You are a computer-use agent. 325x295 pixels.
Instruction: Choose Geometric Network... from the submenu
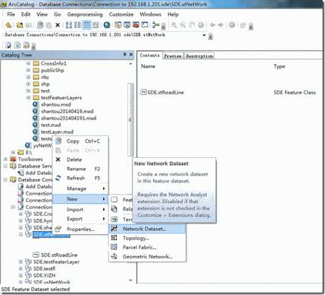coord(147,257)
